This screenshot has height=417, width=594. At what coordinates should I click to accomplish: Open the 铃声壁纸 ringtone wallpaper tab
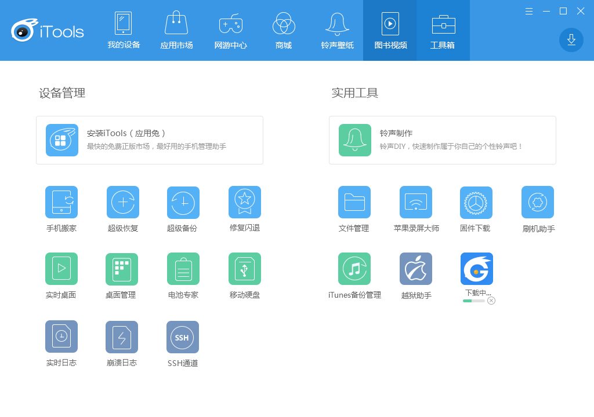(x=337, y=31)
